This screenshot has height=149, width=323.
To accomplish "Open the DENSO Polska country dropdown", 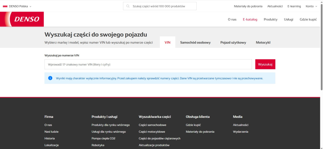I will click(x=17, y=6).
